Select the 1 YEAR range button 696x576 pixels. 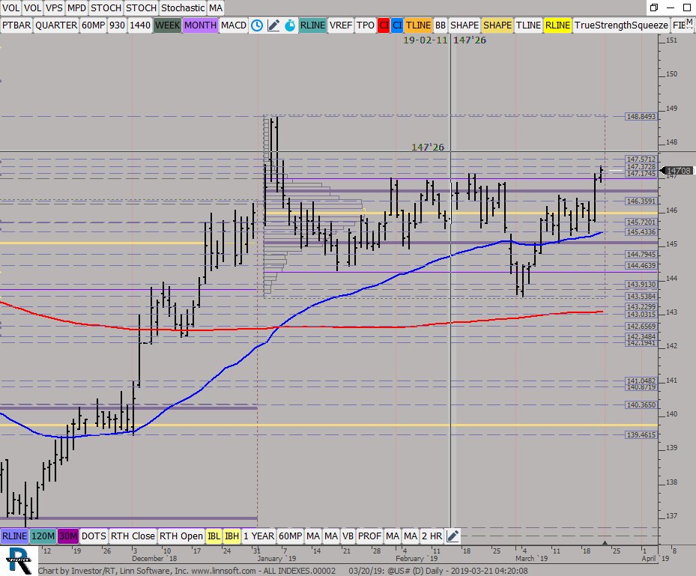(x=258, y=536)
